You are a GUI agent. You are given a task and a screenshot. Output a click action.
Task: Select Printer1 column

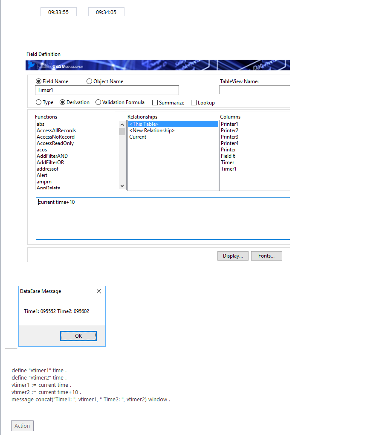(x=229, y=124)
